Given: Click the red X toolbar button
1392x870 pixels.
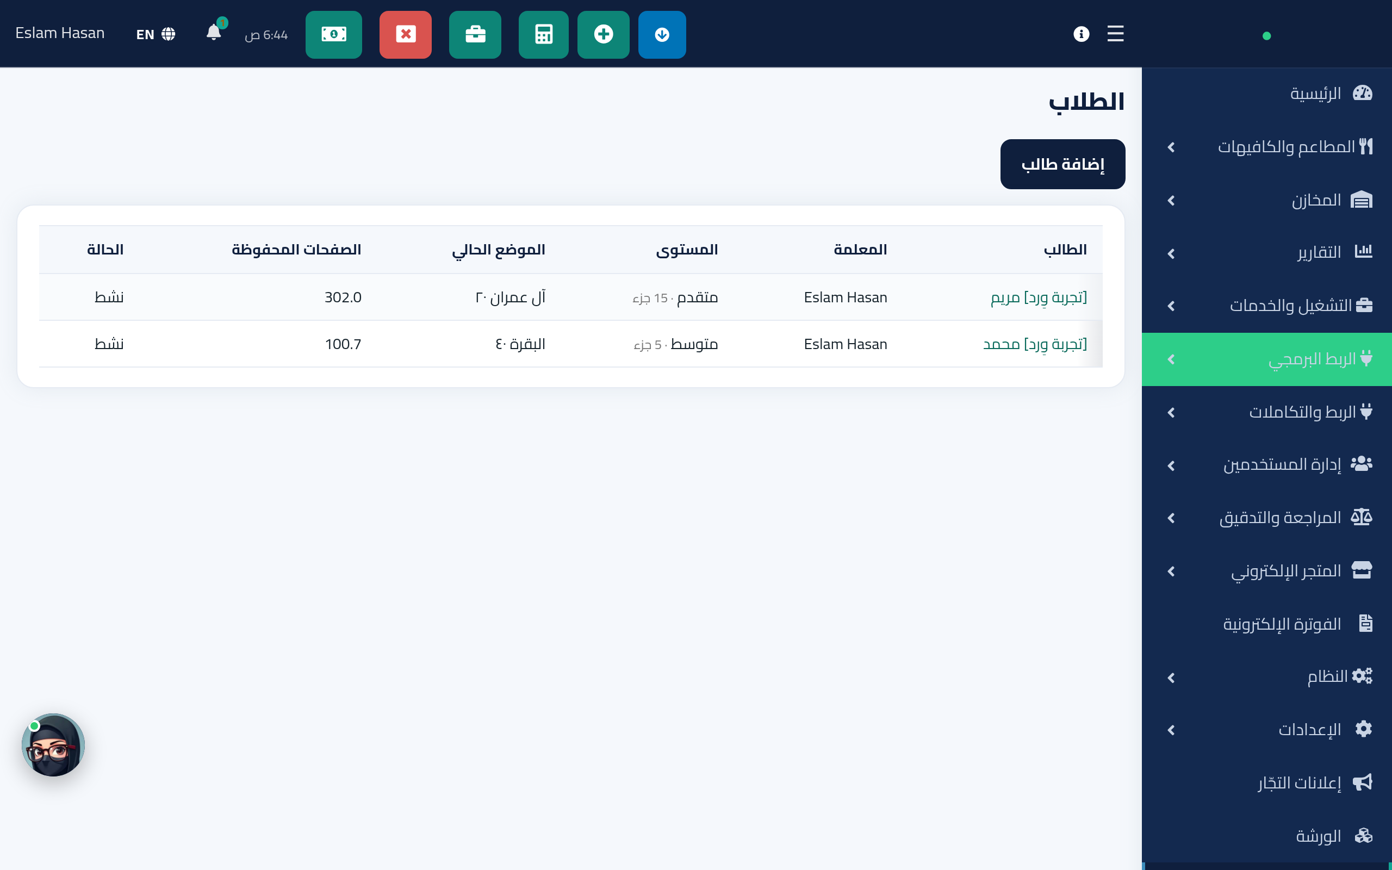Looking at the screenshot, I should (x=406, y=34).
